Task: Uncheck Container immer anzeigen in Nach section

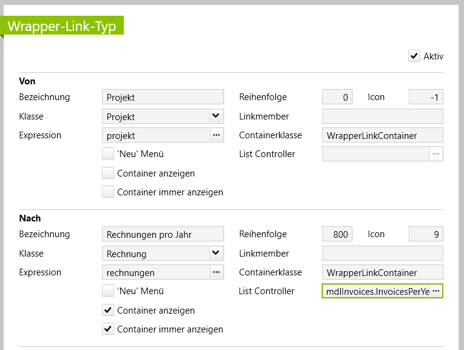Action: (108, 329)
